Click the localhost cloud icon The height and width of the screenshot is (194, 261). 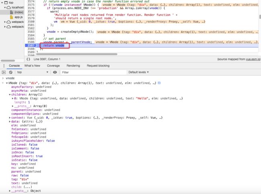[x=8, y=8]
